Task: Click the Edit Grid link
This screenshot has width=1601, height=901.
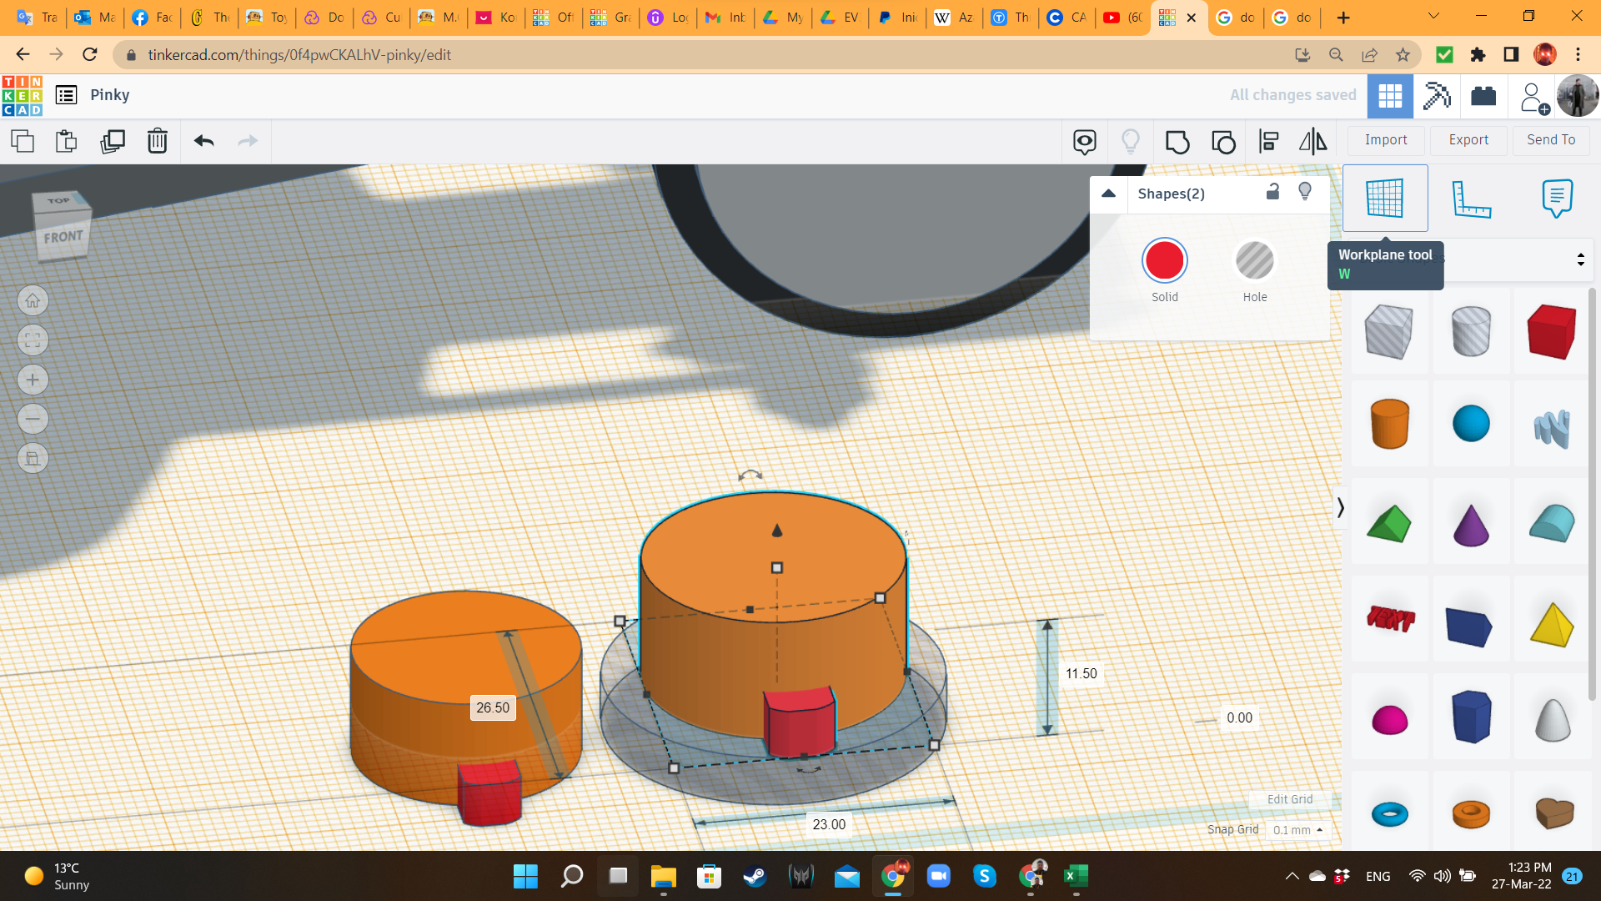Action: tap(1289, 799)
